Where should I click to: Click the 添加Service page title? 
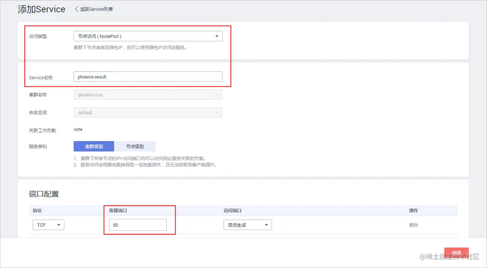click(x=42, y=10)
